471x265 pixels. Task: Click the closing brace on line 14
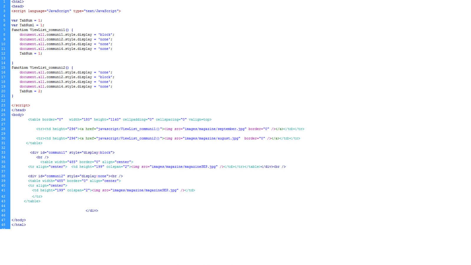click(x=12, y=63)
